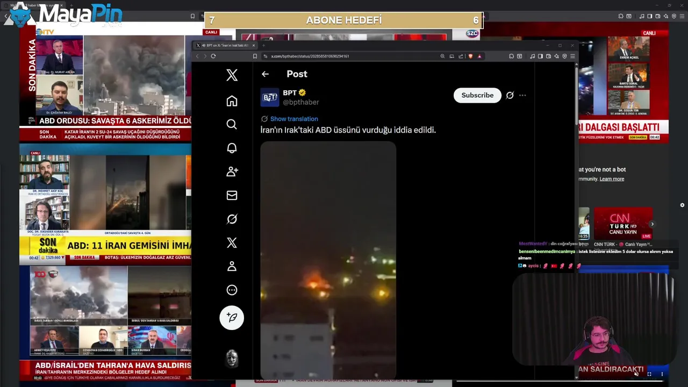
Task: Open extensions puzzle icon in back window
Action: point(621,16)
